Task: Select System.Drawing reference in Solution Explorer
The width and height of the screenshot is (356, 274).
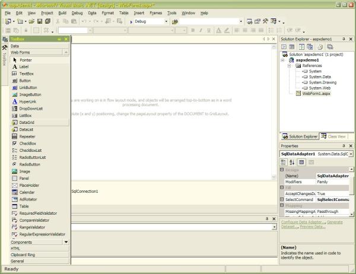Action: point(323,82)
